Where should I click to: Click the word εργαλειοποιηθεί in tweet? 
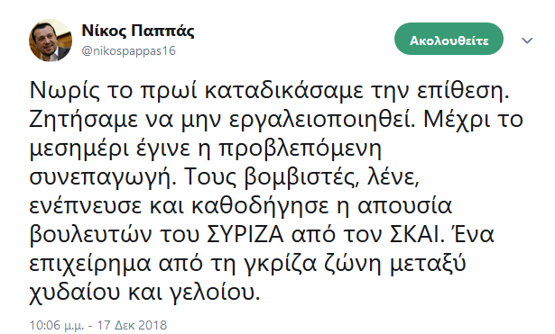(321, 120)
